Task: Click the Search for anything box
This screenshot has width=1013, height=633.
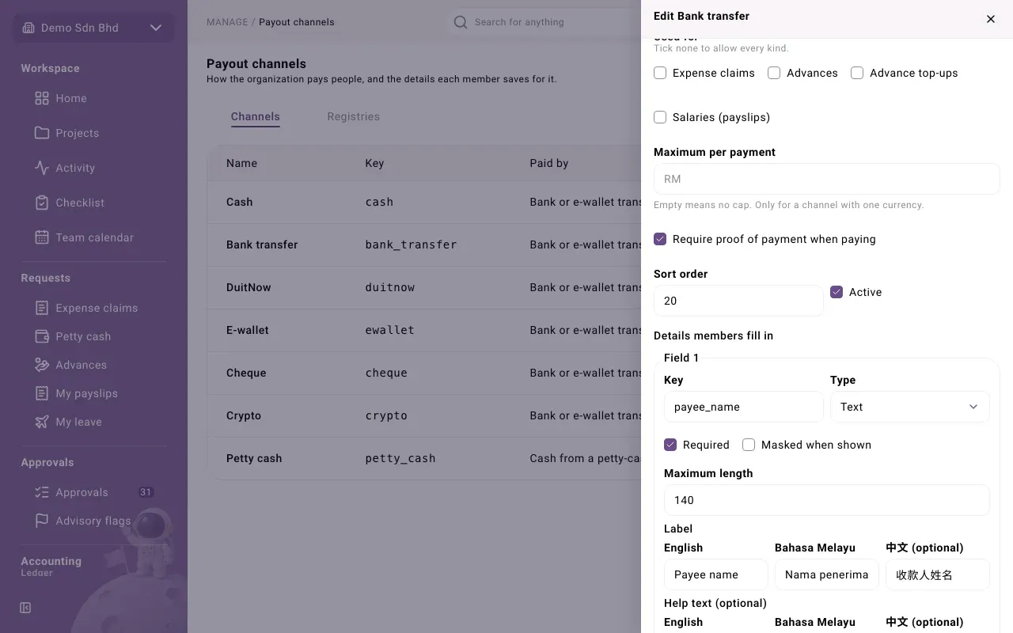Action: pos(544,22)
